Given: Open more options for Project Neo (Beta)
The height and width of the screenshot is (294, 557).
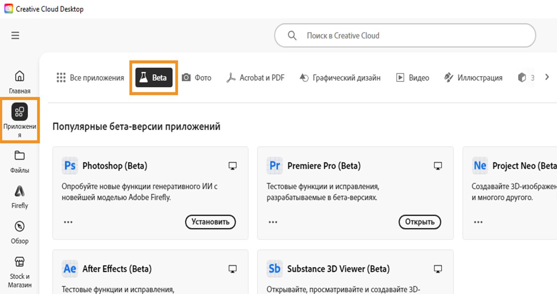Looking at the screenshot, I should 478,222.
